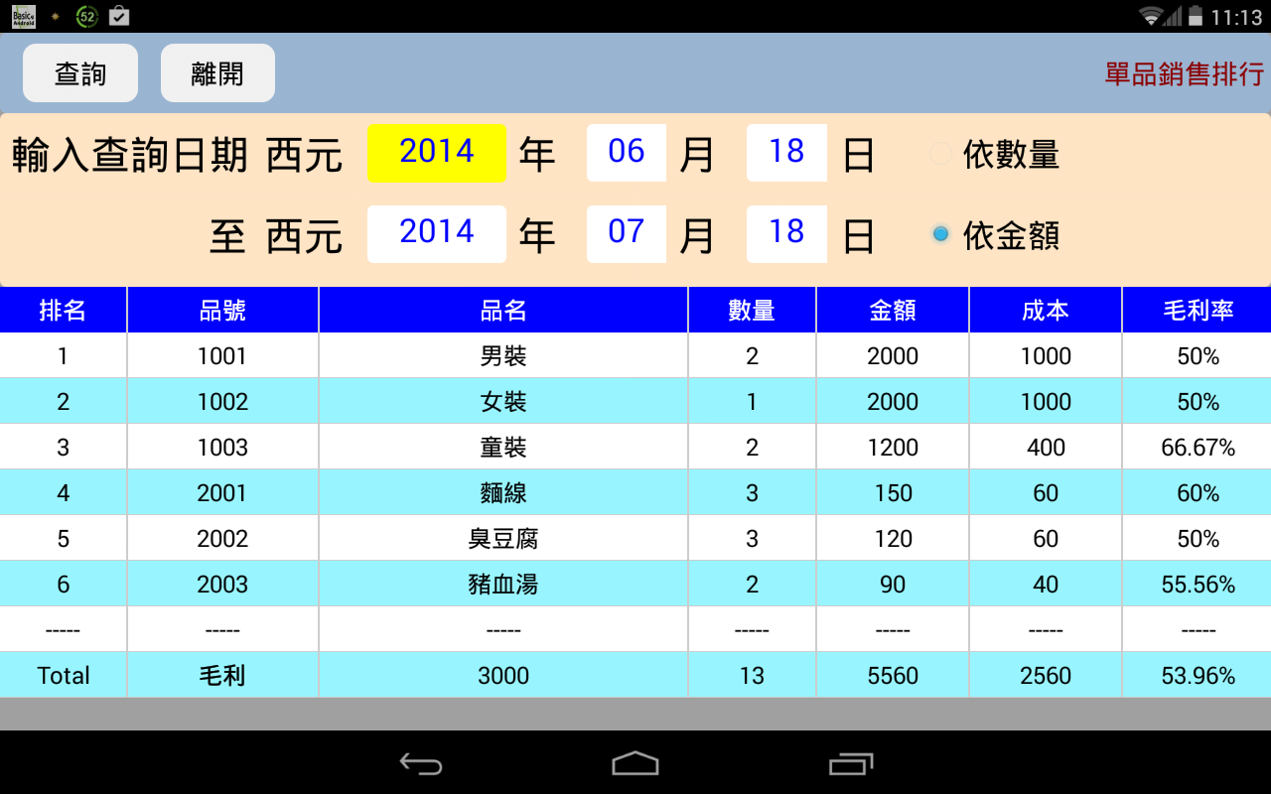Click the 毛利 label in Total row
Viewport: 1271px width, 794px height.
click(222, 675)
